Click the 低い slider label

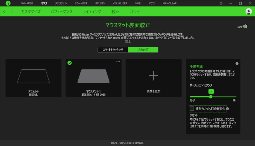(x=192, y=100)
